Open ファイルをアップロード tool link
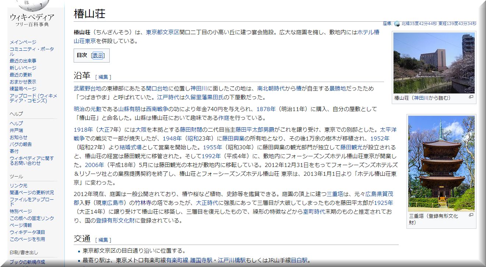This screenshot has height=267, width=486. point(32,202)
